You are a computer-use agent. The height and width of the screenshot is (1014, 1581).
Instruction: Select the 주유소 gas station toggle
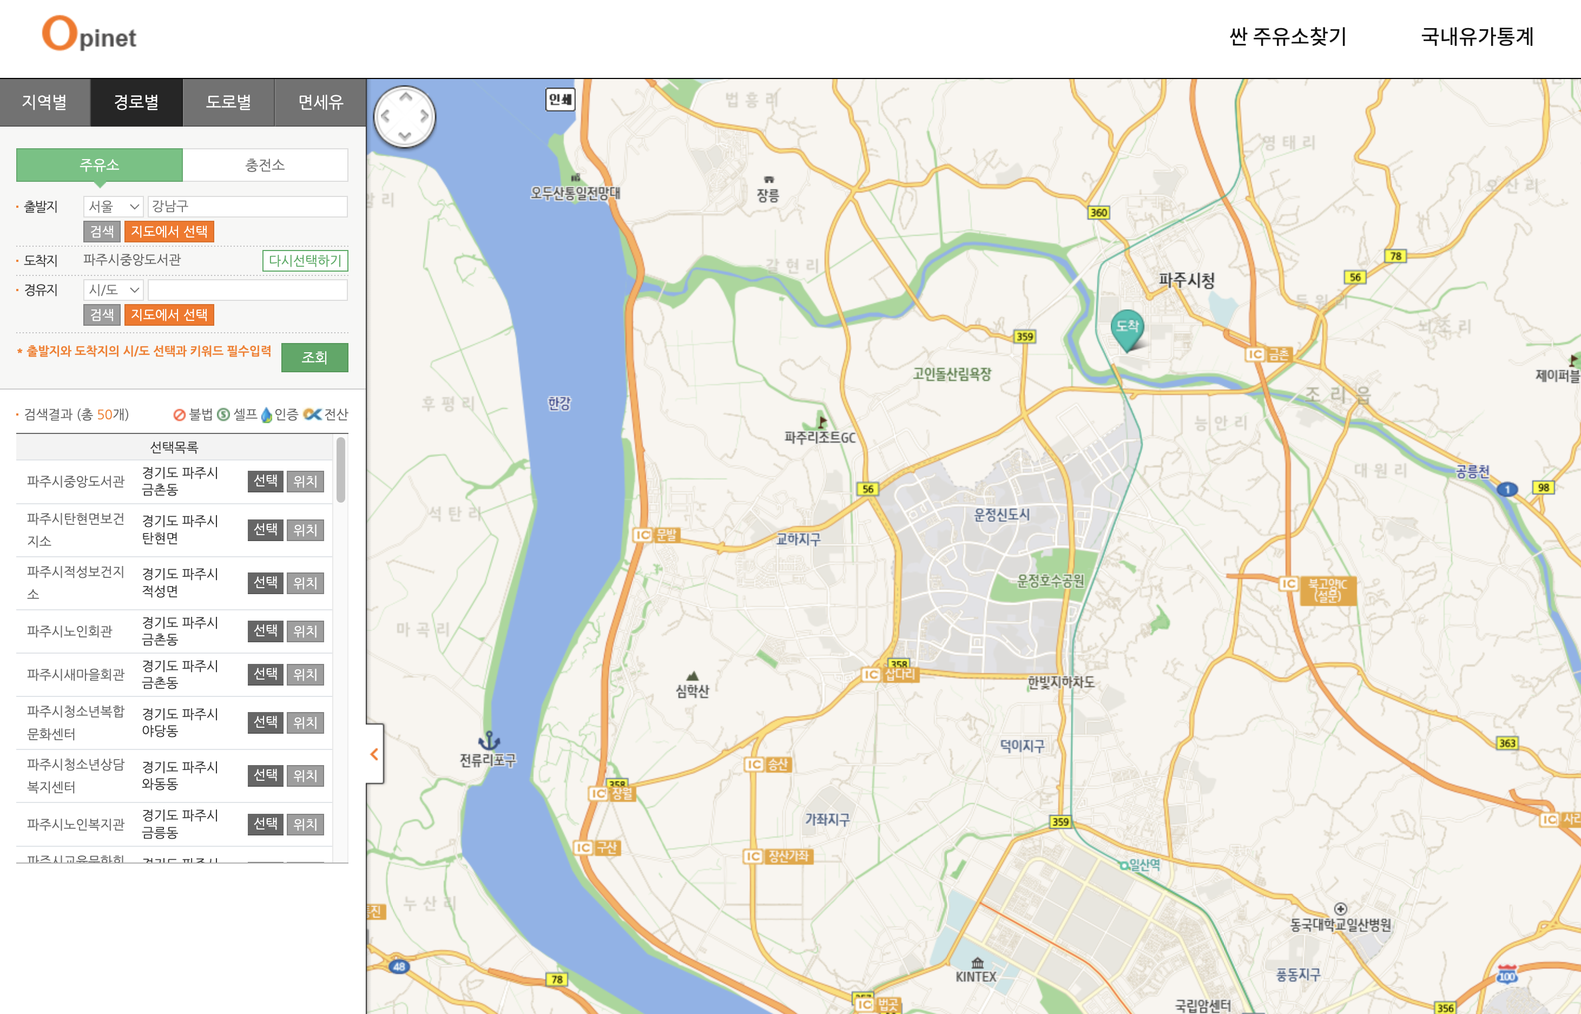pyautogui.click(x=100, y=164)
